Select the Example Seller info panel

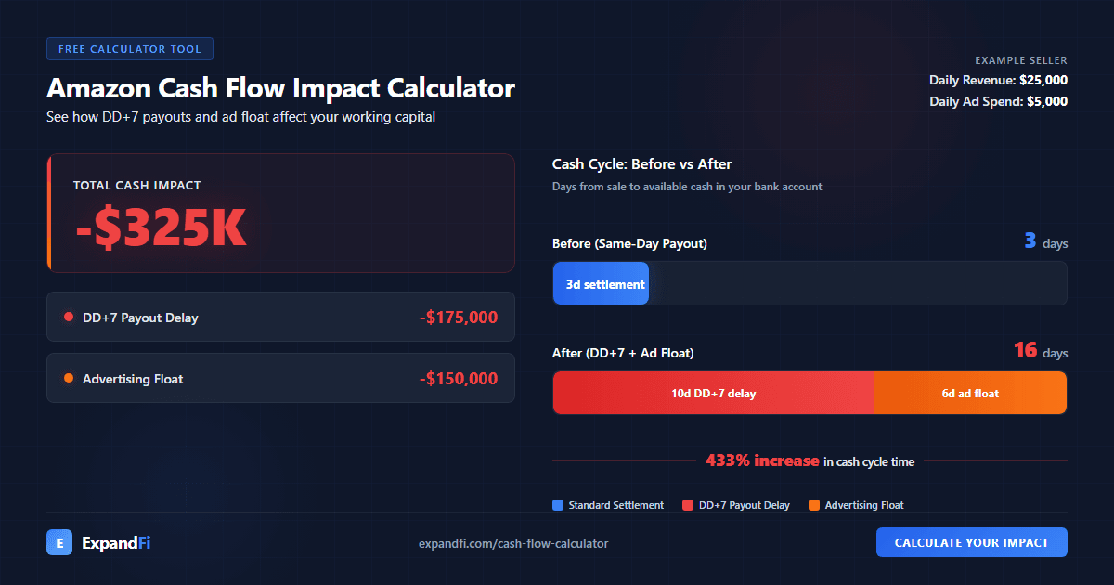click(x=998, y=80)
